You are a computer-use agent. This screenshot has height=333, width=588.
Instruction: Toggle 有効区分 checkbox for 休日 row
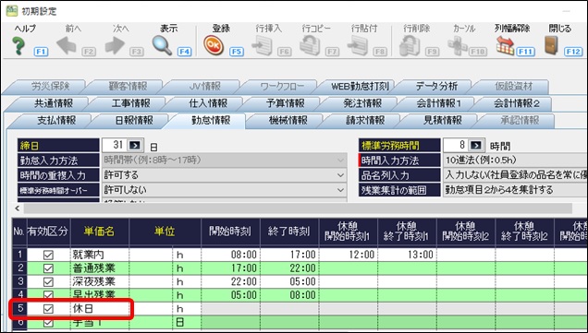48,309
